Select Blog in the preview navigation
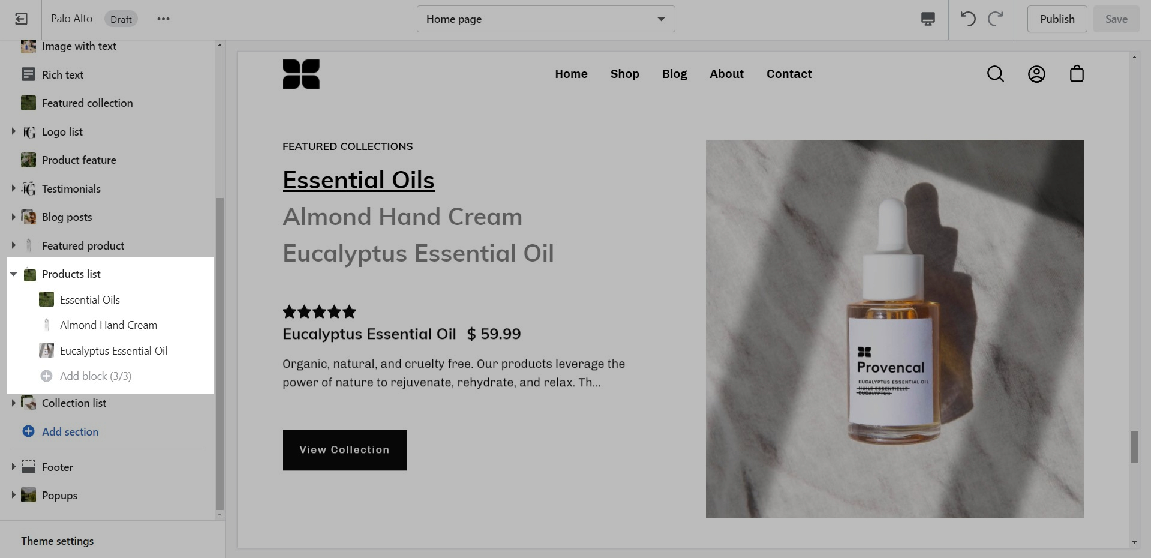The width and height of the screenshot is (1151, 558). [674, 74]
